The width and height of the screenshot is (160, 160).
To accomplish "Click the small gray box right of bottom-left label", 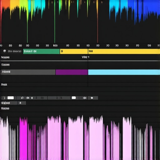I will point(22,103).
